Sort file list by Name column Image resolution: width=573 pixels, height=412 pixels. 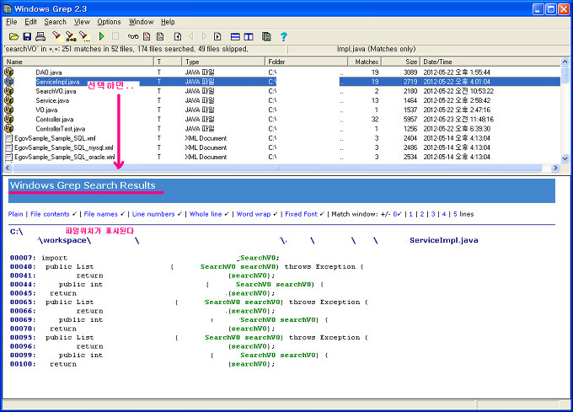tap(78, 62)
